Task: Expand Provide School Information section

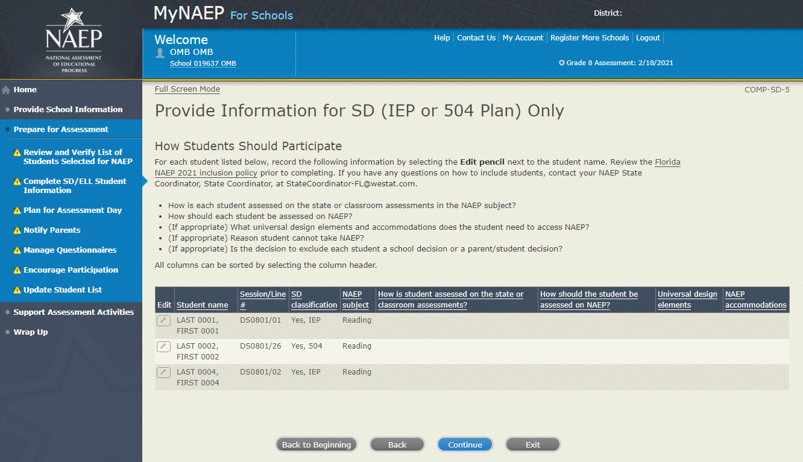Action: pos(68,109)
